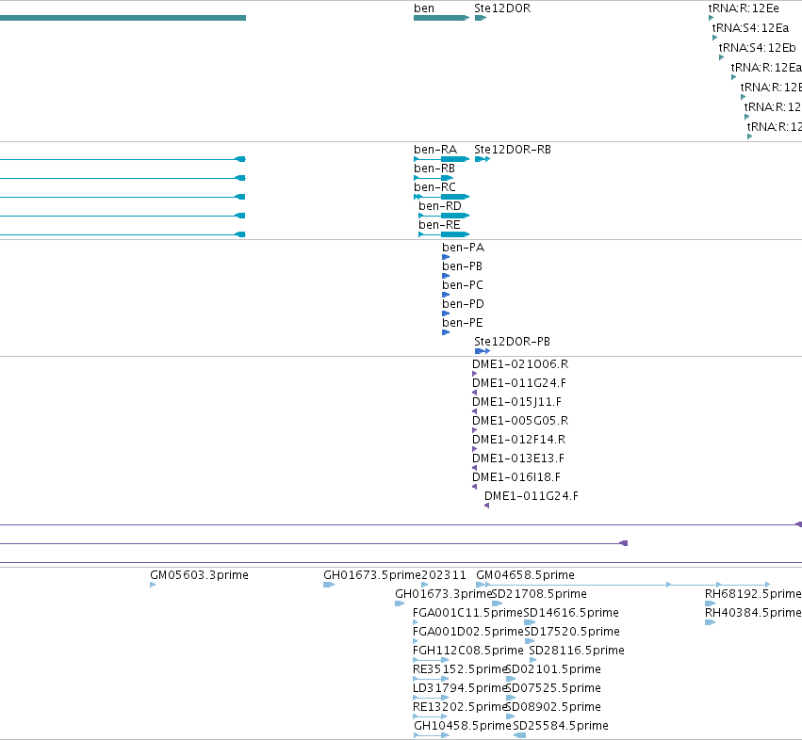Viewport: 802px width, 740px height.
Task: Click the ben-RA transcript label
Action: [435, 150]
